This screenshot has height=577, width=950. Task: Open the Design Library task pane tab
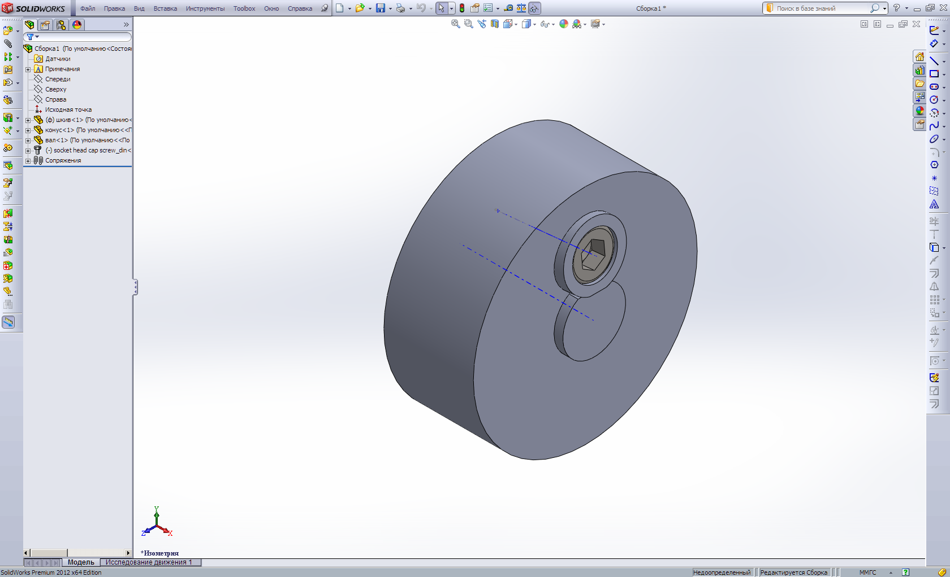point(920,70)
